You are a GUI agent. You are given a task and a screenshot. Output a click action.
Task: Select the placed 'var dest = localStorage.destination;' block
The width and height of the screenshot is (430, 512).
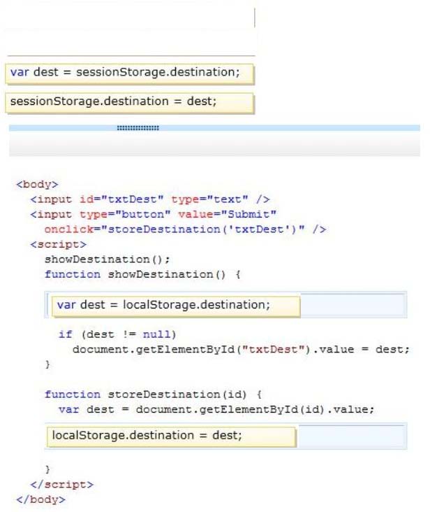176,306
